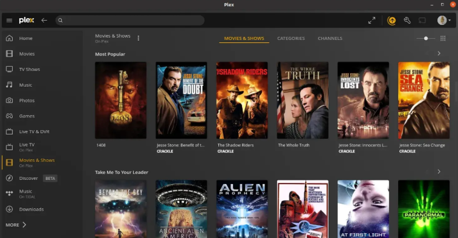Open Take Me To Your Leader heading
458x238 pixels.
[122, 172]
